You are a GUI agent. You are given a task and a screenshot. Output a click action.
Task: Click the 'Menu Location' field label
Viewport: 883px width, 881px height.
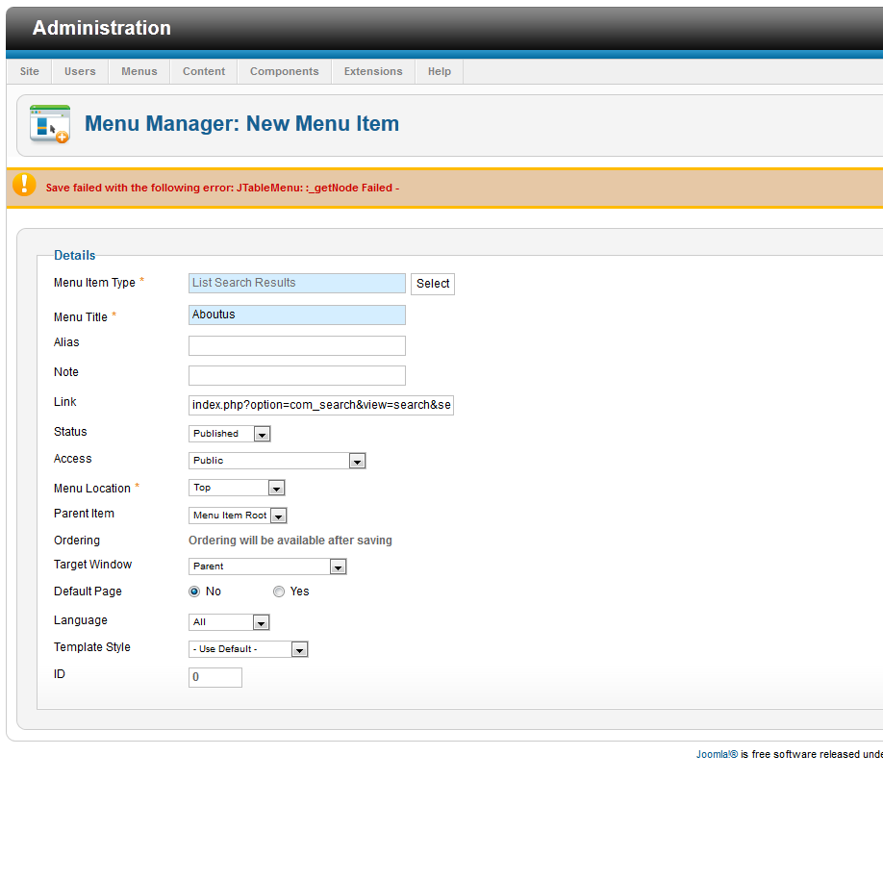point(91,489)
